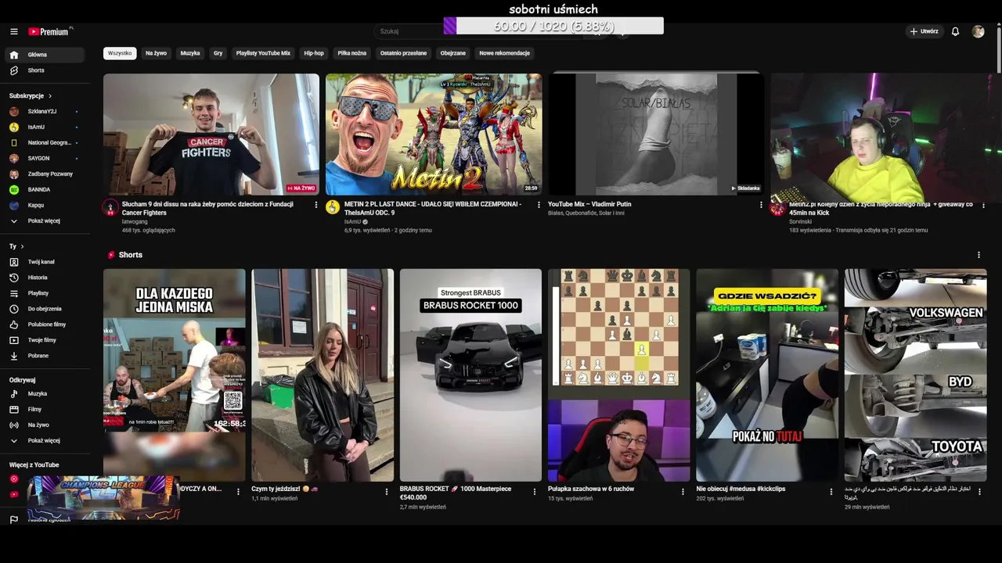Open options menu for Vladimir Putin mix
Viewport: 1002px width, 563px height.
pos(761,205)
